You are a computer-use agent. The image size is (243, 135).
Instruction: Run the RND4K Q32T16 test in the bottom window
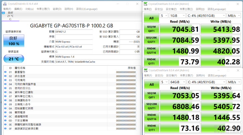pyautogui.click(x=151, y=117)
